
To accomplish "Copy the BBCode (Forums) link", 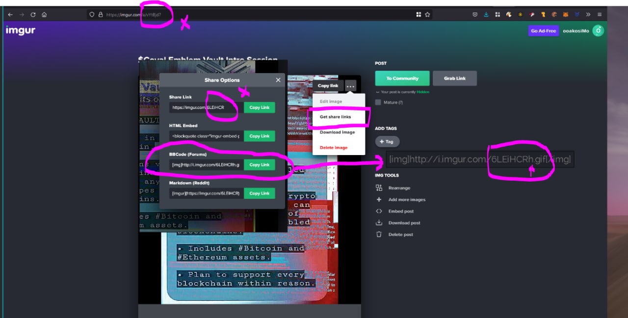I will point(260,165).
